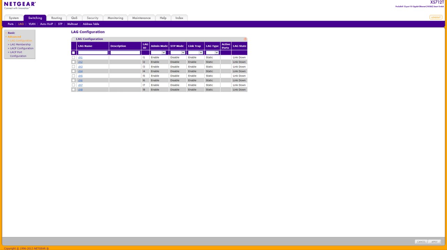
Task: Expand the Basic section in sidebar
Action: coord(11,33)
